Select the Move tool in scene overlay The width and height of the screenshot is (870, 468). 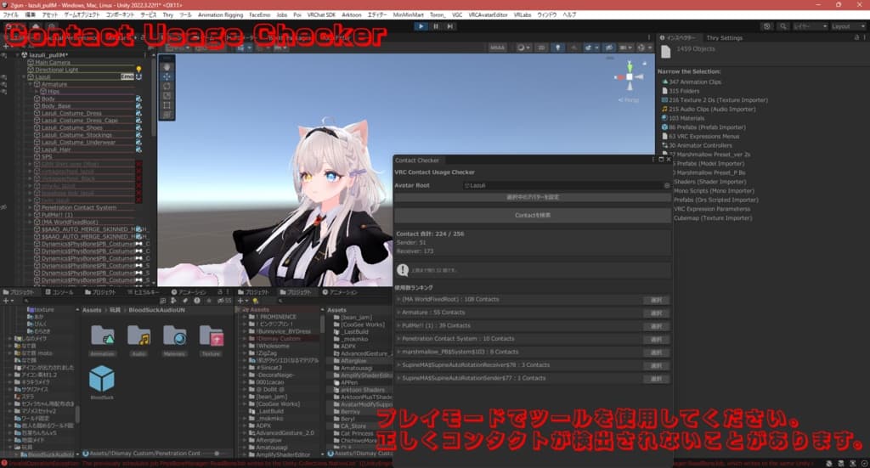167,76
